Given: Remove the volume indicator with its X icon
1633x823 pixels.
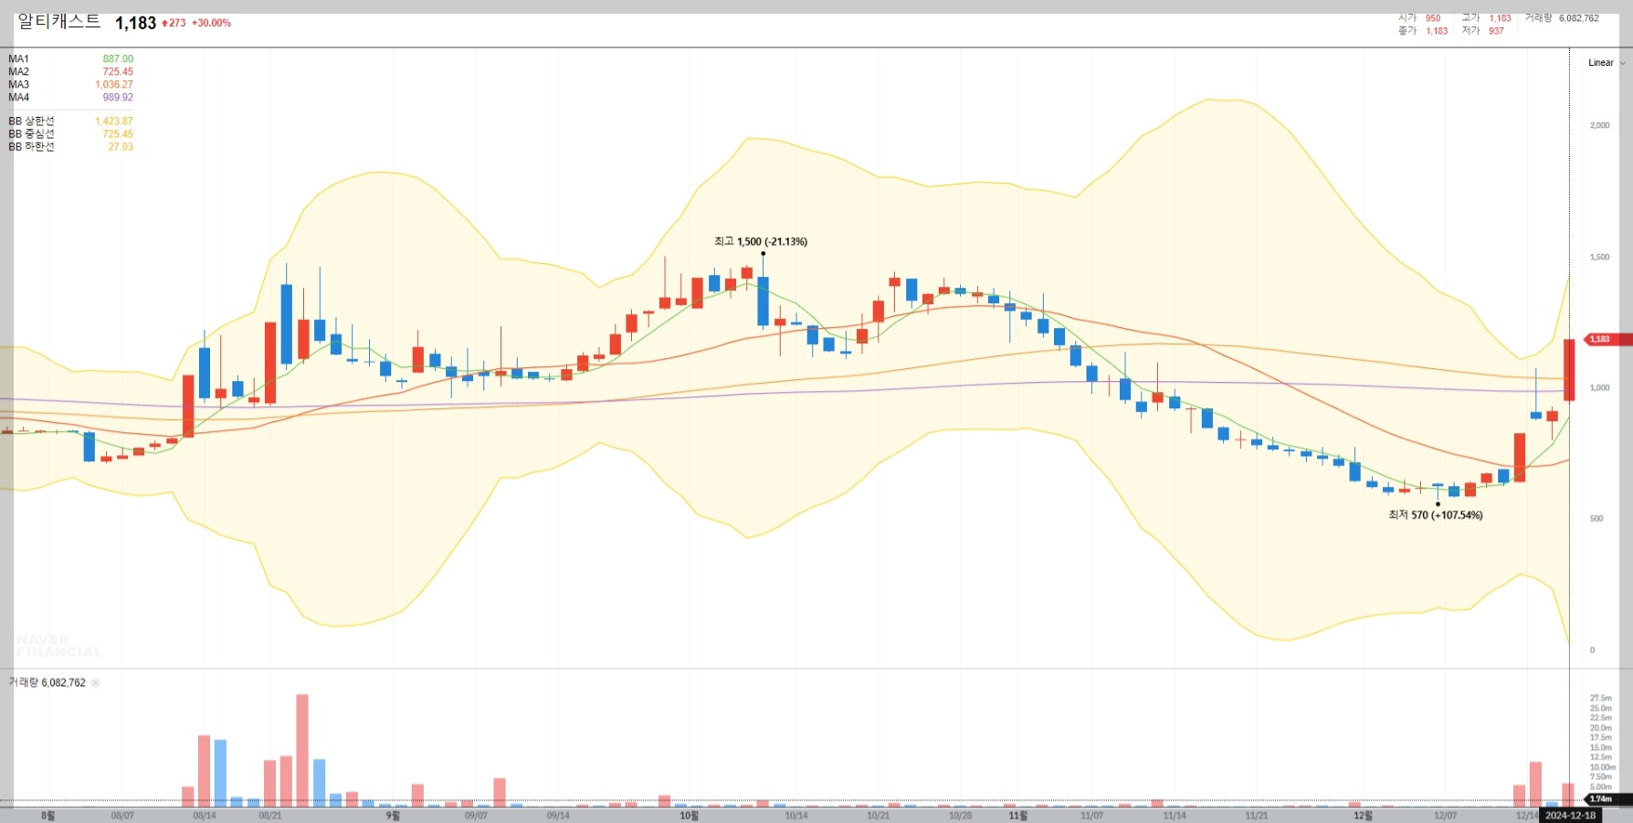Looking at the screenshot, I should pos(95,682).
